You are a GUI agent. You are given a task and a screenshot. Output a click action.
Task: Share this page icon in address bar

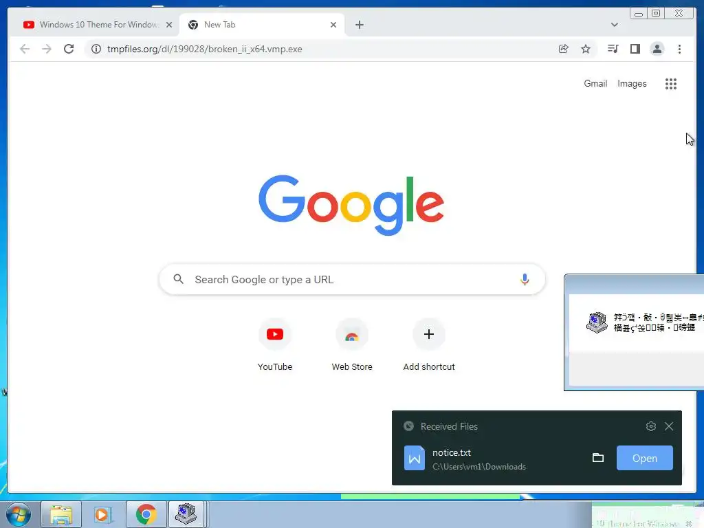coord(564,49)
